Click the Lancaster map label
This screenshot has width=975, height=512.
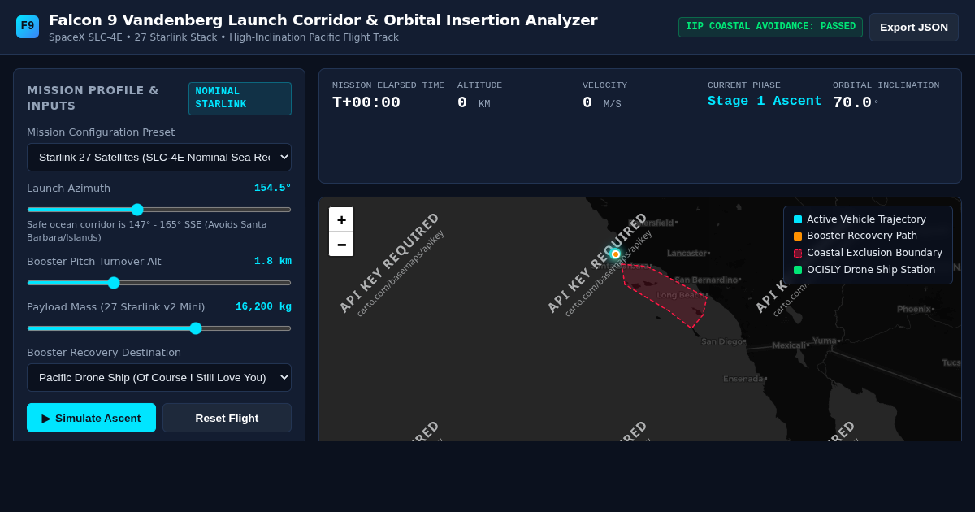[x=687, y=254]
